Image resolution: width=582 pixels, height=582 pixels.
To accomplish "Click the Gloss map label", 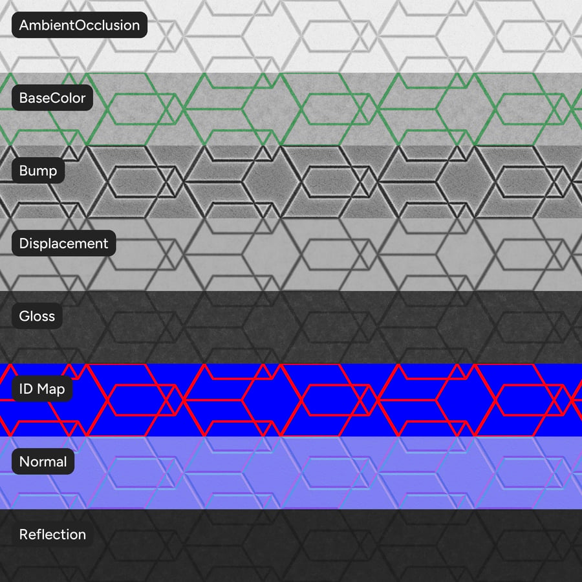I will (x=37, y=316).
